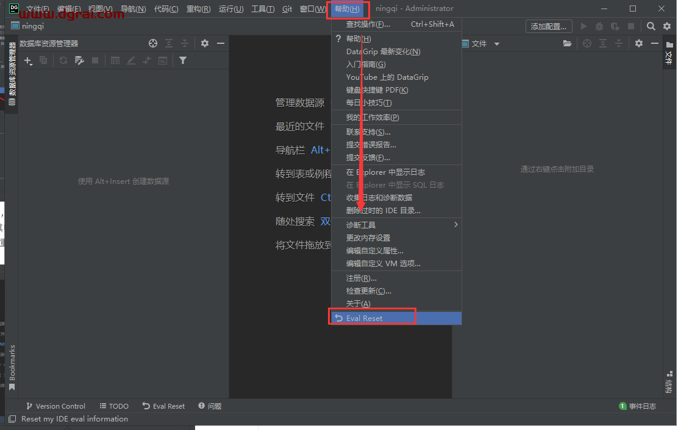The width and height of the screenshot is (681, 430).
Task: Click the debug bug icon in top toolbar
Action: pyautogui.click(x=599, y=26)
